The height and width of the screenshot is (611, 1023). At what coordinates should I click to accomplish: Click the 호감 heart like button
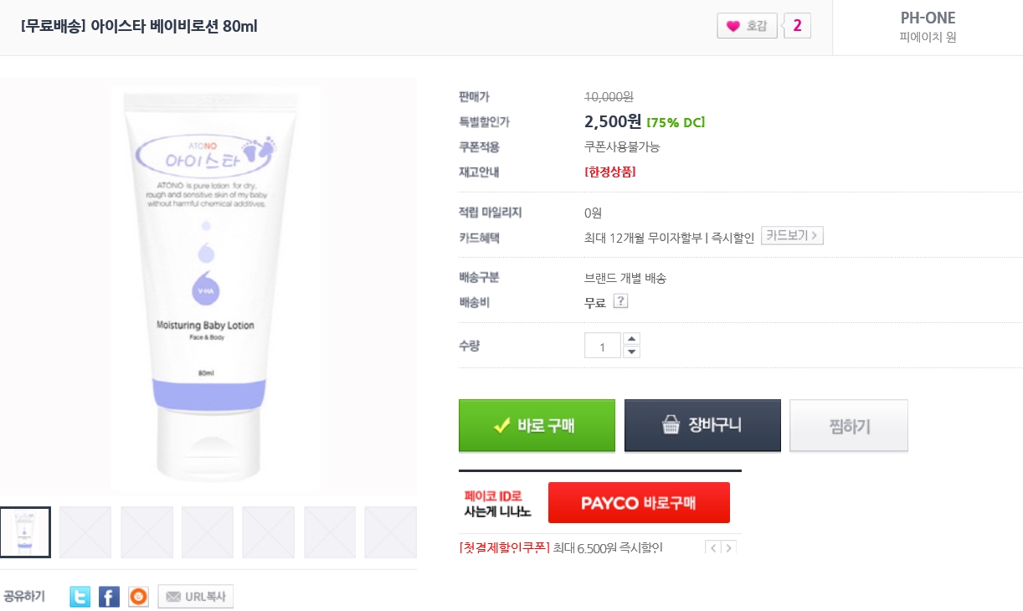(748, 26)
